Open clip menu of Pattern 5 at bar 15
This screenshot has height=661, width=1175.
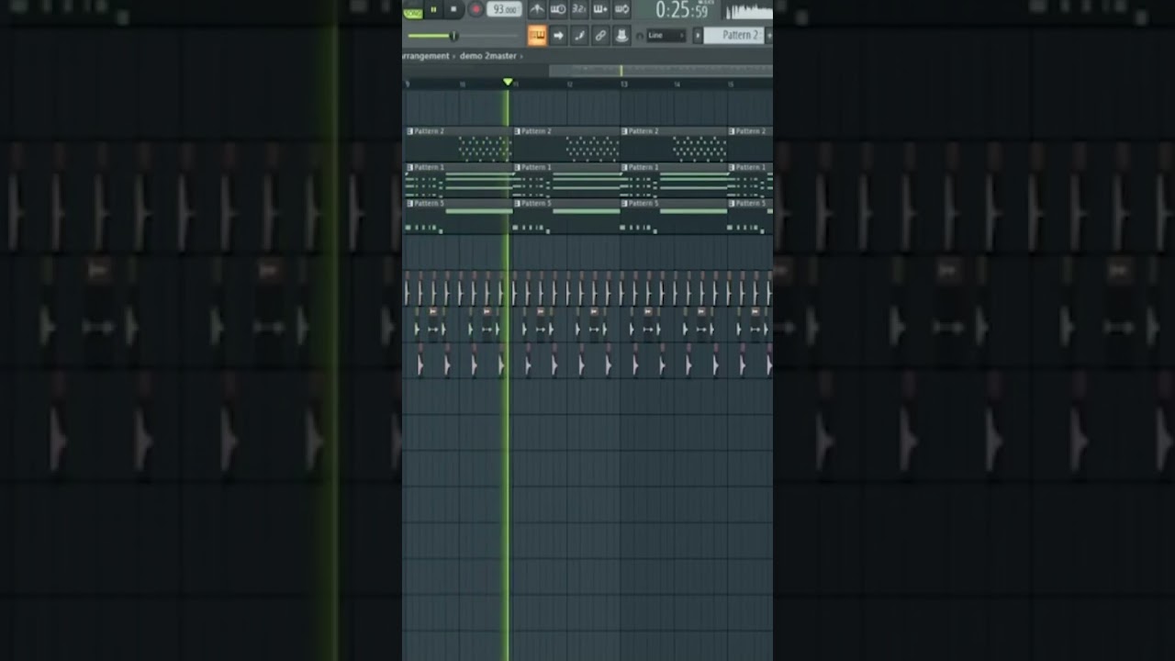(732, 203)
